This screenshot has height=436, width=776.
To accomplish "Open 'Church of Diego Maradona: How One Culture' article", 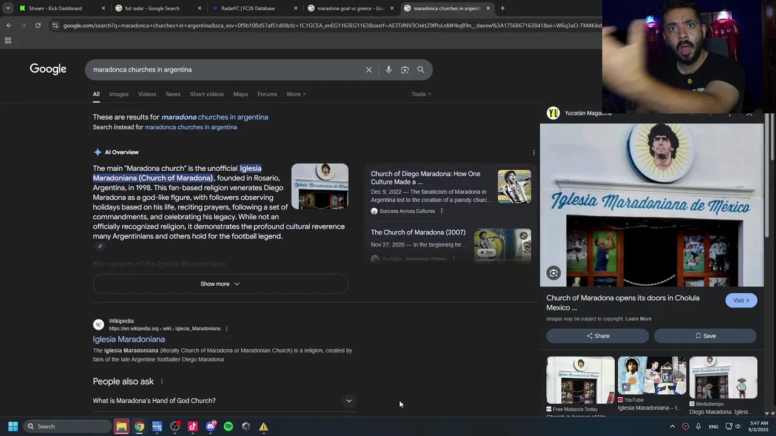I will (426, 177).
